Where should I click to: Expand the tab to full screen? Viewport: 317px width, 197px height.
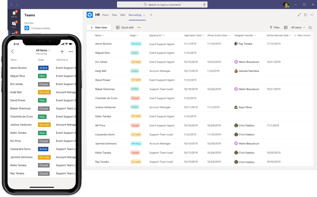pos(299,15)
